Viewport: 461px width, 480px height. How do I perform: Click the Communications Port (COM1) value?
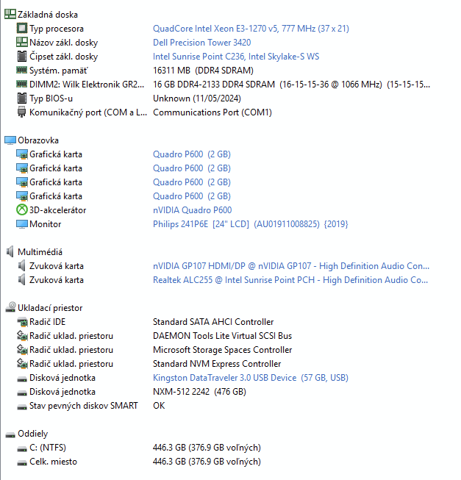coord(212,112)
